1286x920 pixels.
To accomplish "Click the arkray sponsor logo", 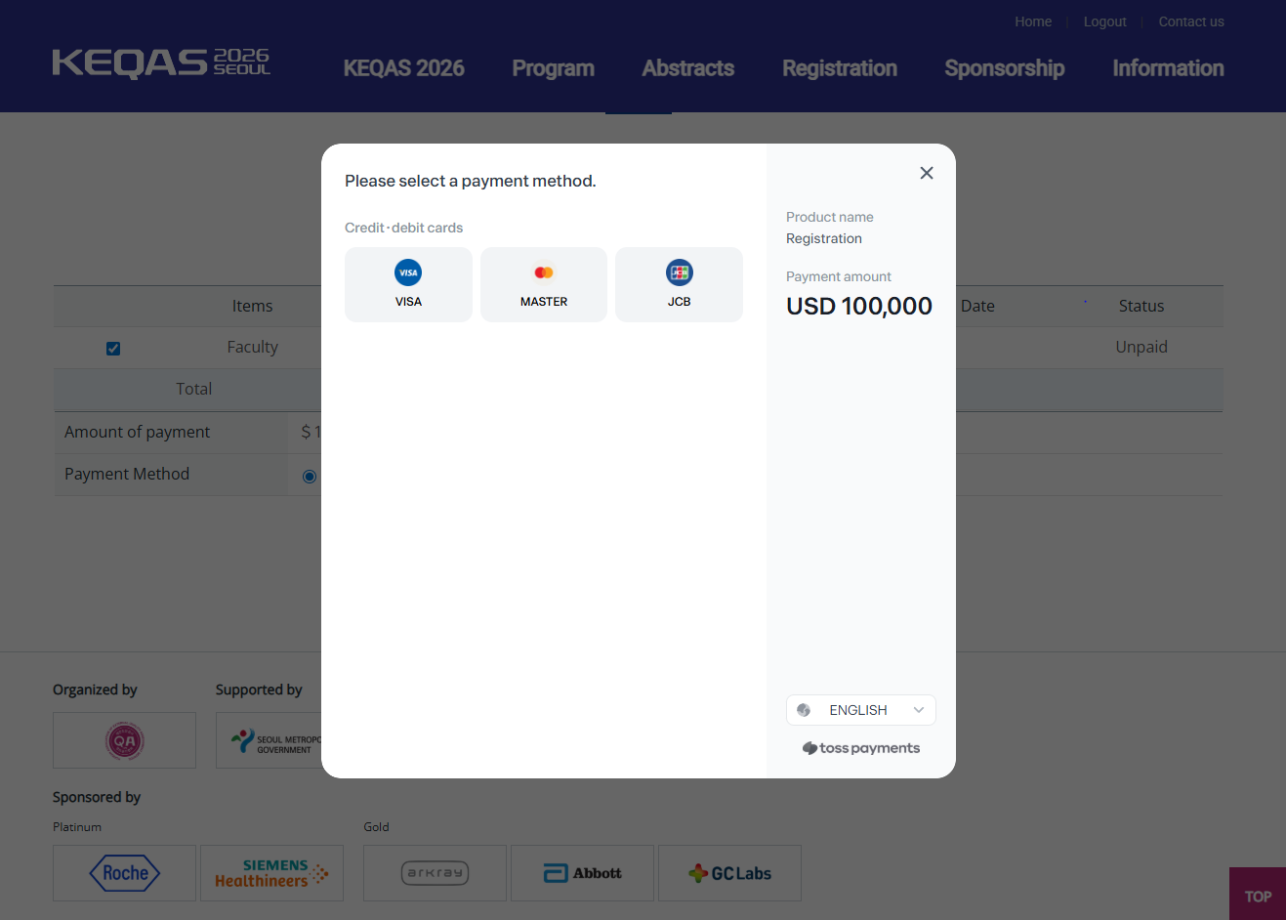I will click(x=435, y=873).
